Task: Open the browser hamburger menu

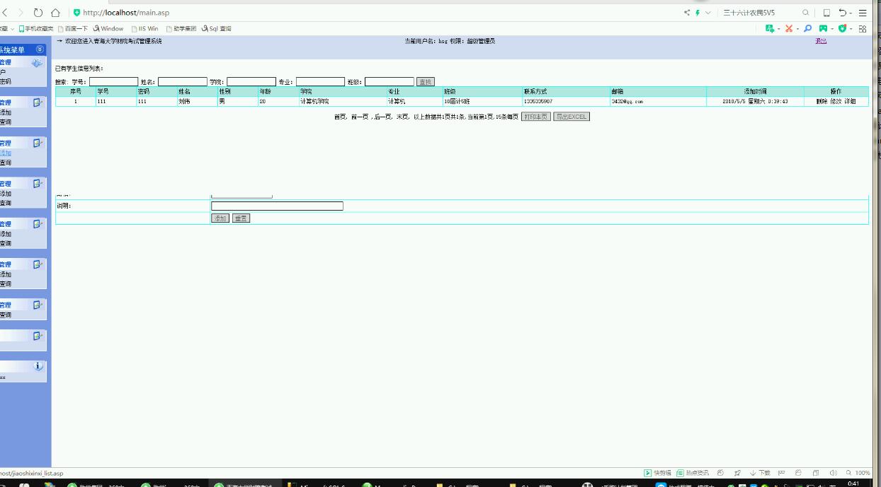Action: click(863, 13)
